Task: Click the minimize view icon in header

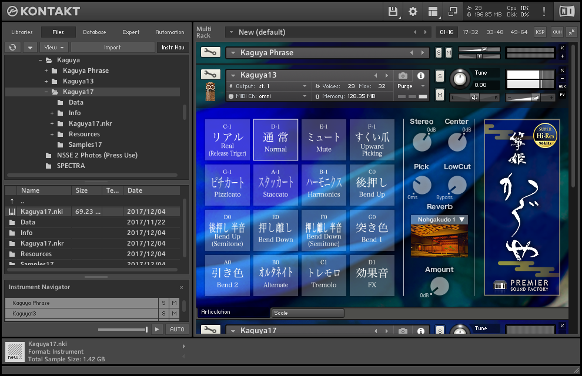Action: (x=453, y=12)
